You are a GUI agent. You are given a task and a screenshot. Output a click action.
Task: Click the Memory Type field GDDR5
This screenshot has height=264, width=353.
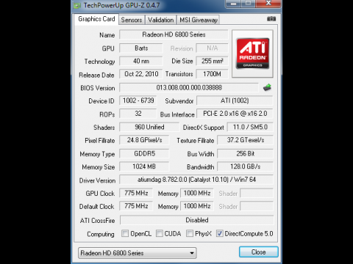click(x=144, y=153)
